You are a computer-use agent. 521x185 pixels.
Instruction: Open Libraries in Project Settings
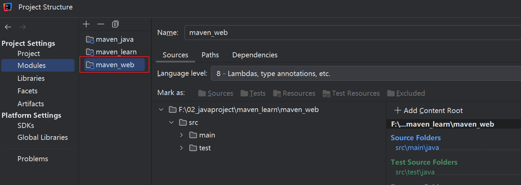pos(31,78)
